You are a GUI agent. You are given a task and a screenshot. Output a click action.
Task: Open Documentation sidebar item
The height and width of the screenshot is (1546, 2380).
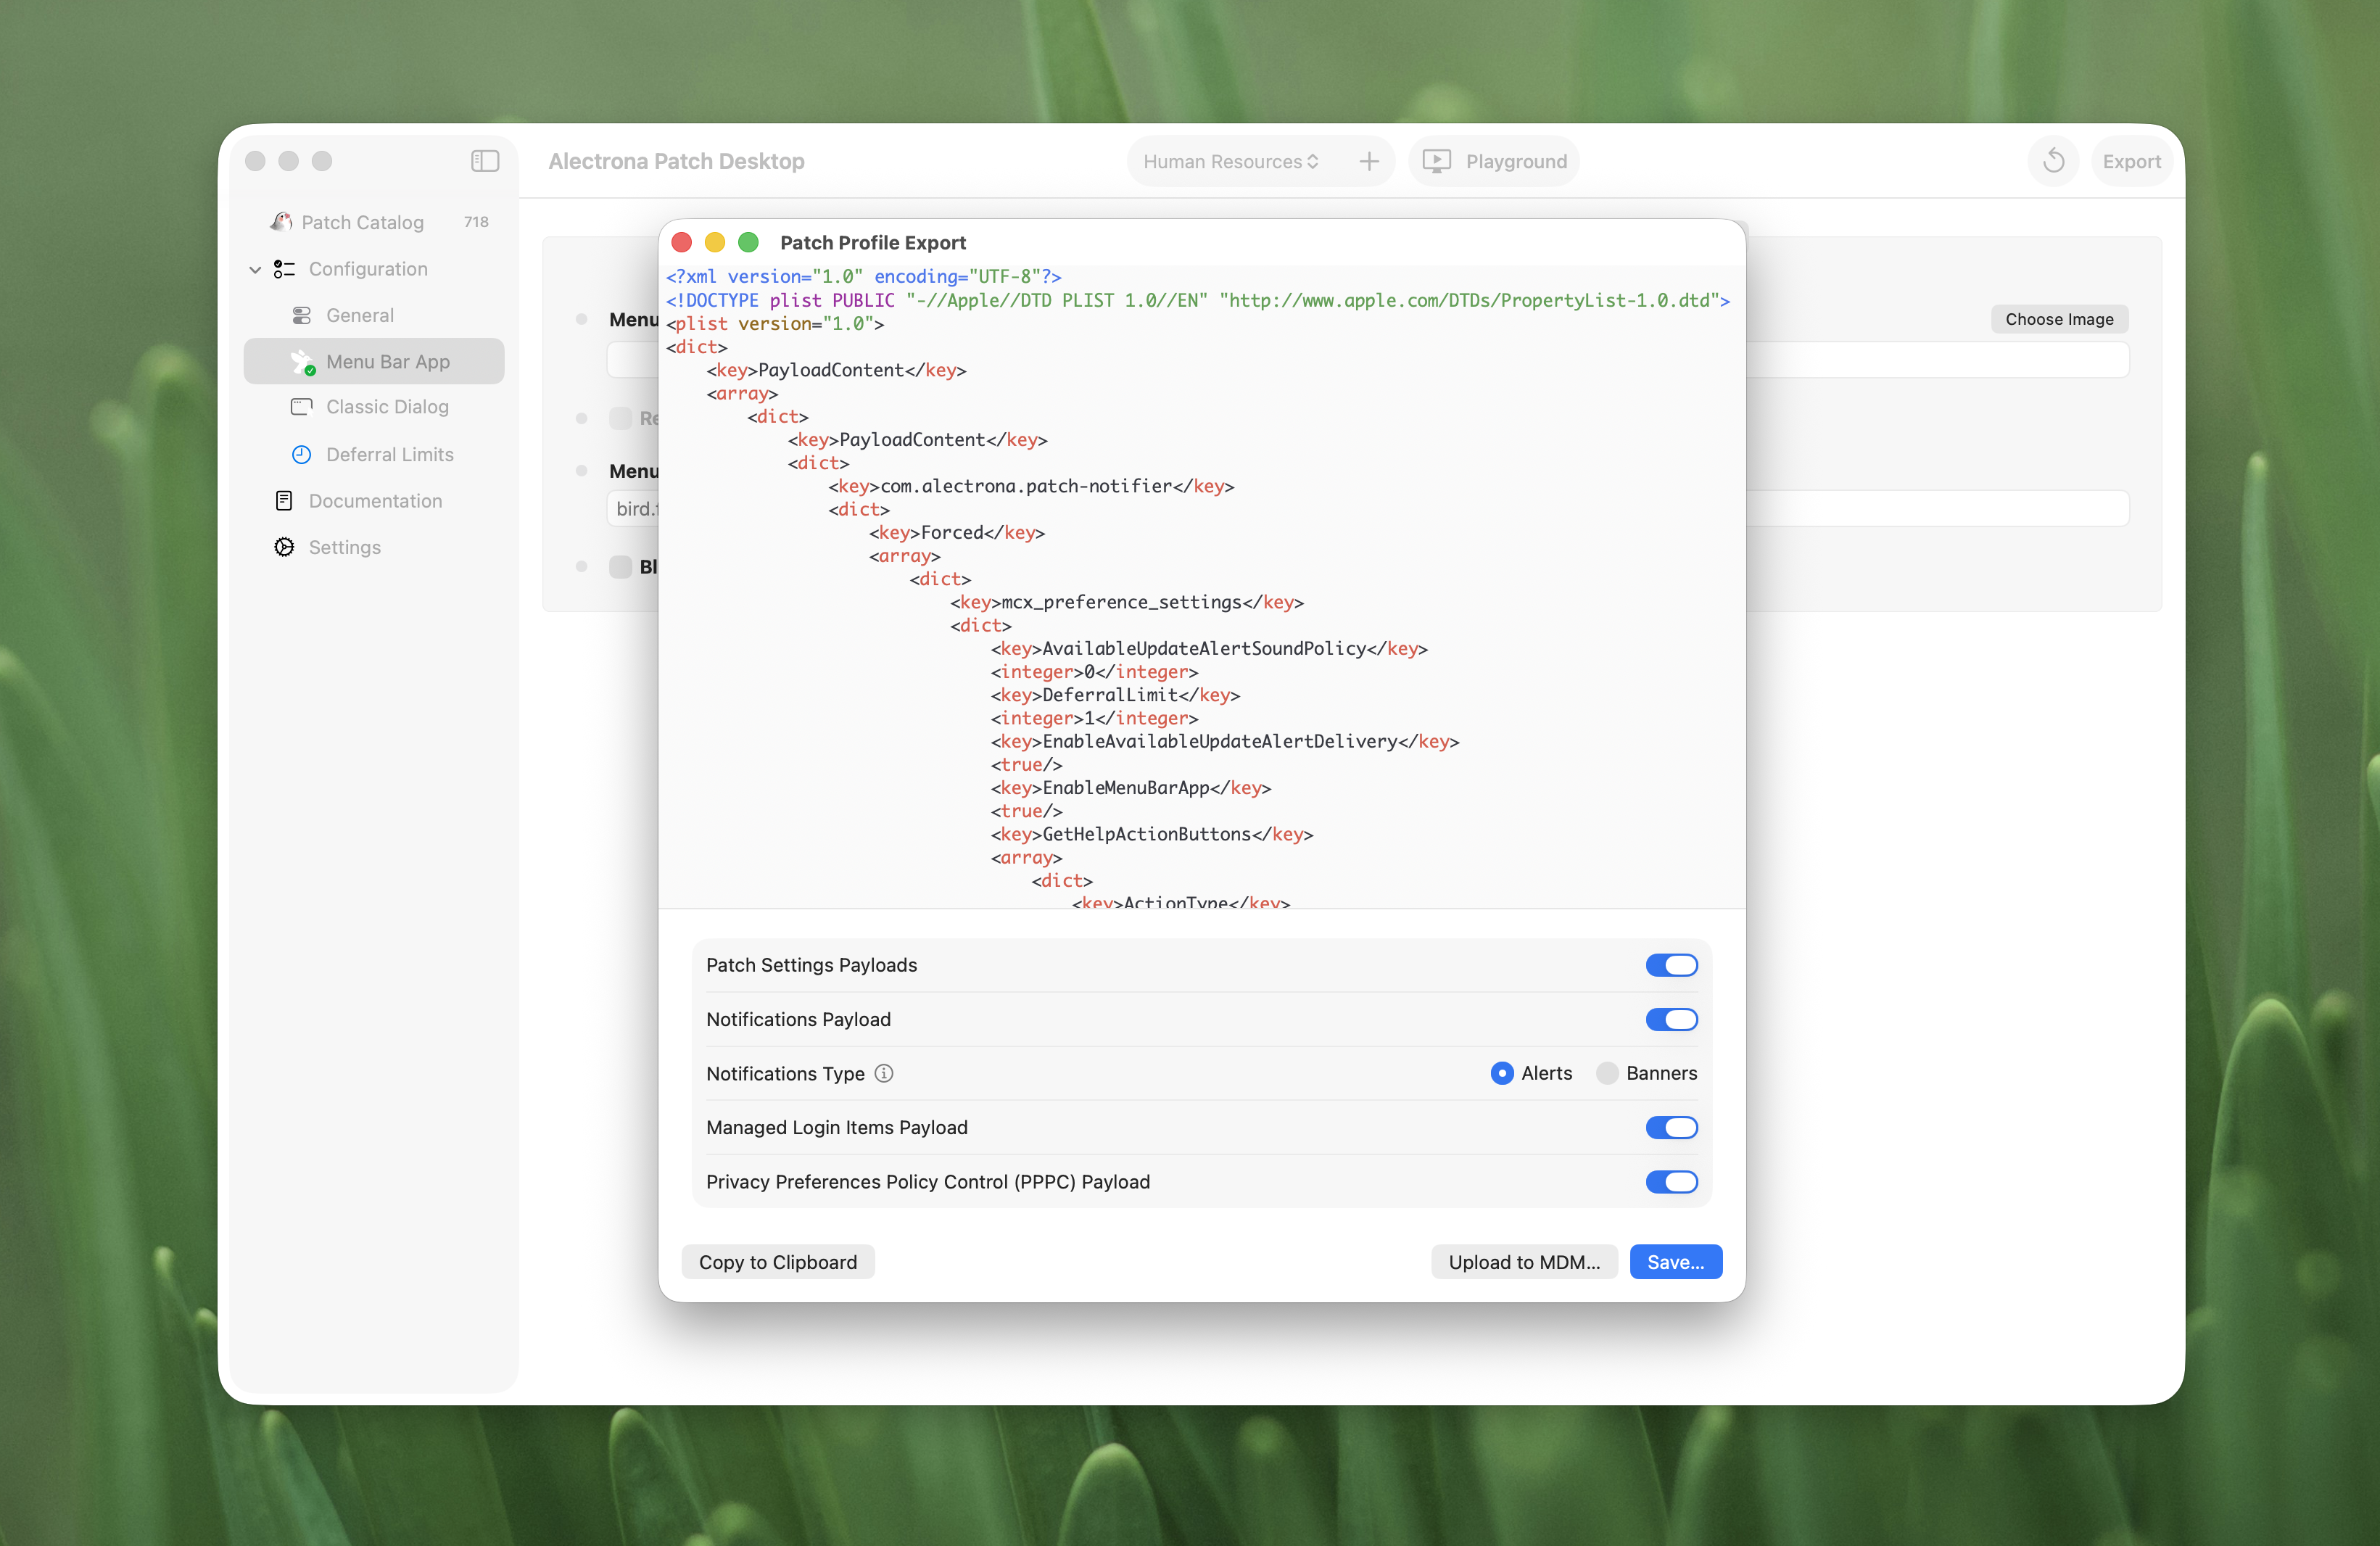pyautogui.click(x=374, y=500)
